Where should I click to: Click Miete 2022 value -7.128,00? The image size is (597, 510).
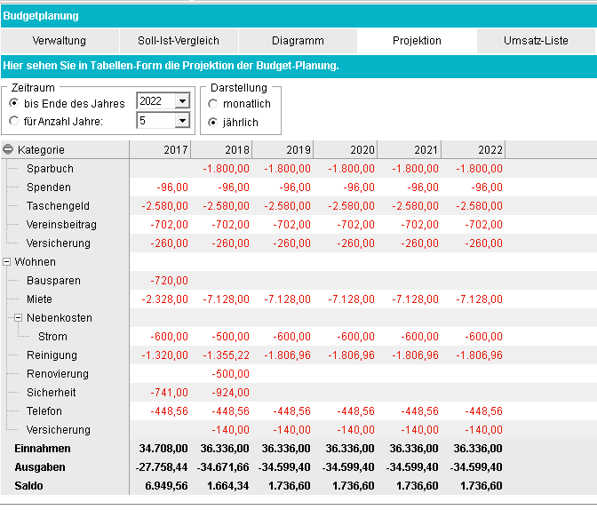[x=480, y=299]
